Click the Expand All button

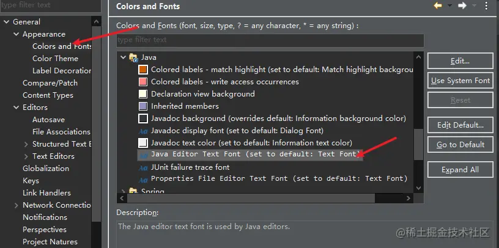(460, 169)
